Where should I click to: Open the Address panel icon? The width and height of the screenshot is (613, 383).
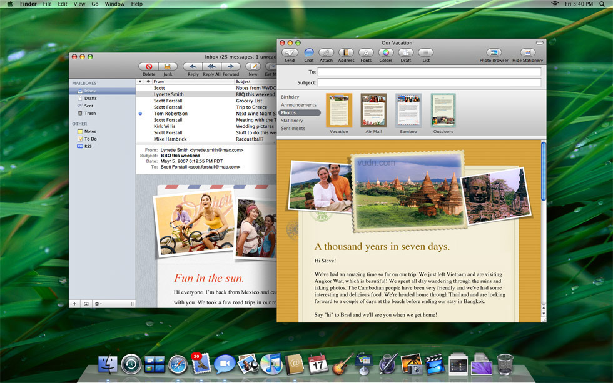(x=346, y=52)
